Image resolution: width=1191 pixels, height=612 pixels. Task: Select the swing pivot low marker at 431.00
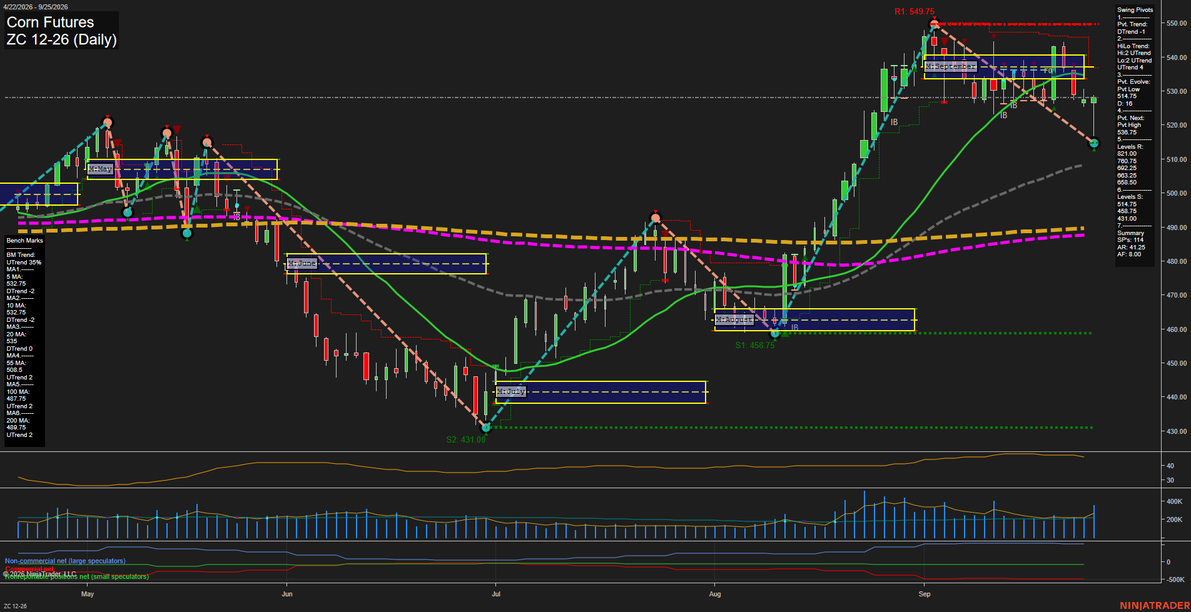coord(486,428)
